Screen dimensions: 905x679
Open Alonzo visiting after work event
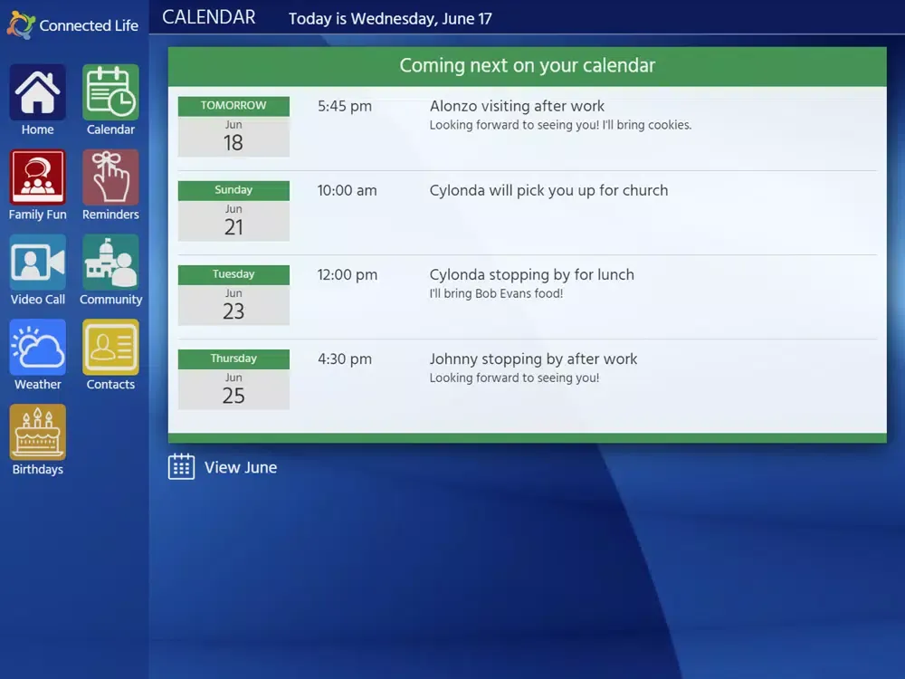click(x=517, y=106)
